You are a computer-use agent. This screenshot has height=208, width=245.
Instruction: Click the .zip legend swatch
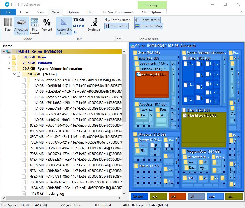tap(234, 196)
